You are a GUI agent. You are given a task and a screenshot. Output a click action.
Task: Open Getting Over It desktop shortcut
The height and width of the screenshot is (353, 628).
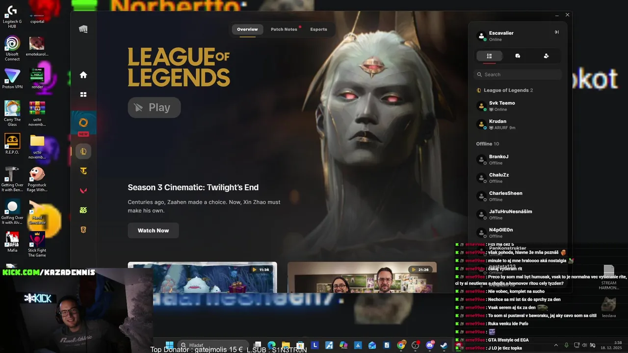[12, 179]
